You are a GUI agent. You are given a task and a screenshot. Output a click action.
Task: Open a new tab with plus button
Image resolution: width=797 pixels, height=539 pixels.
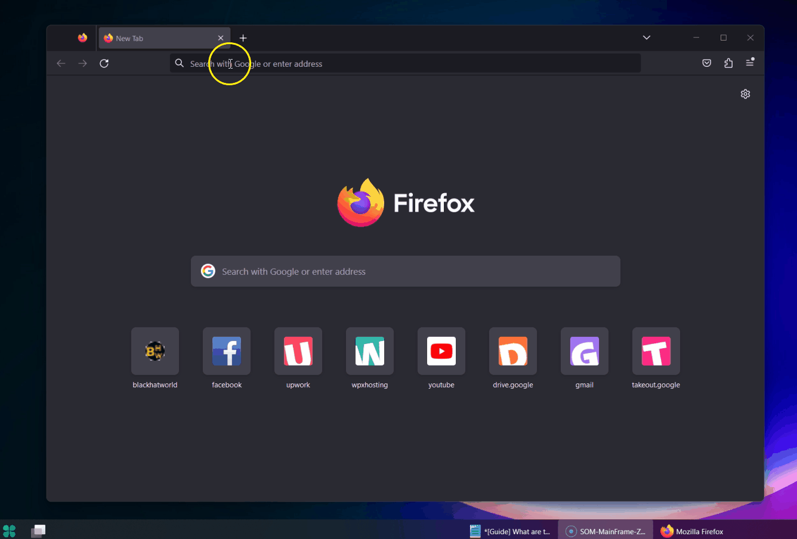(x=243, y=38)
